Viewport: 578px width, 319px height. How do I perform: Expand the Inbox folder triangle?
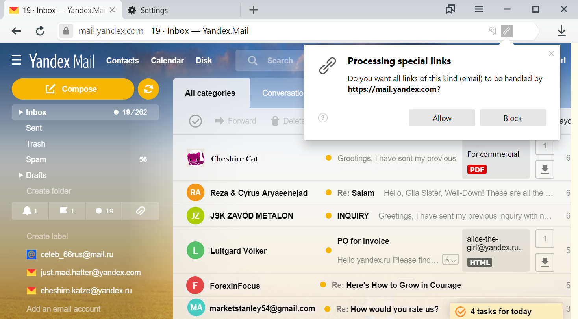click(21, 112)
